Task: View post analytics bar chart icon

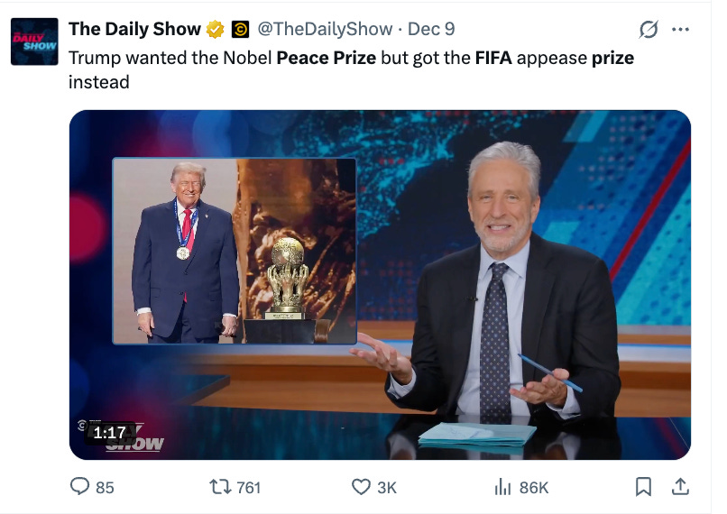Action: 502,487
